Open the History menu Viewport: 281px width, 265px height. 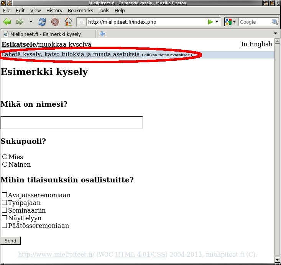point(54,11)
